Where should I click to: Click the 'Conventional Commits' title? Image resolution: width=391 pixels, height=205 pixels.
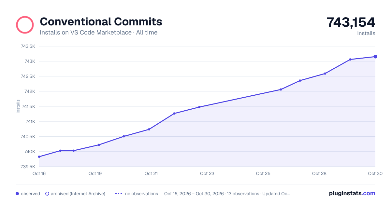101,21
